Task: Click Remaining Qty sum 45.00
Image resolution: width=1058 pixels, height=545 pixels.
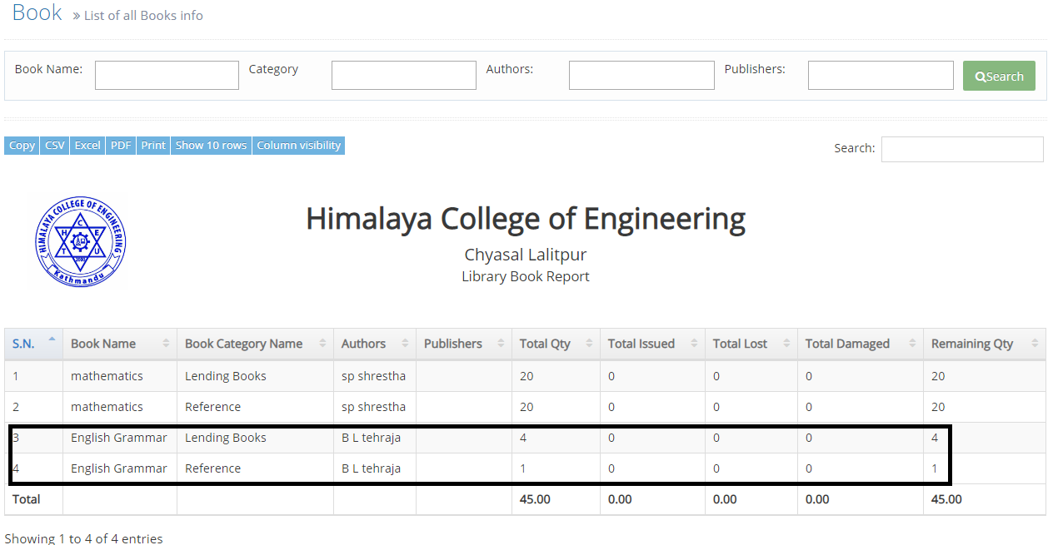Action: [x=946, y=499]
